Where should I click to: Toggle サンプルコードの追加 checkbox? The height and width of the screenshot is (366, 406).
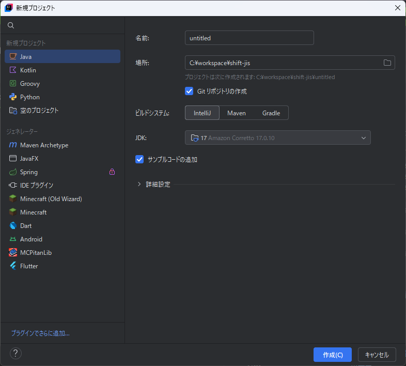tap(139, 159)
